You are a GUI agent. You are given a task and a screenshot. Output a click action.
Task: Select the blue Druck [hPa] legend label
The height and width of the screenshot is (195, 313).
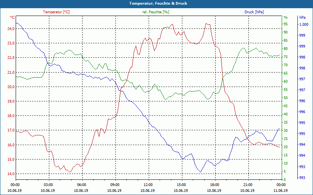coord(254,12)
